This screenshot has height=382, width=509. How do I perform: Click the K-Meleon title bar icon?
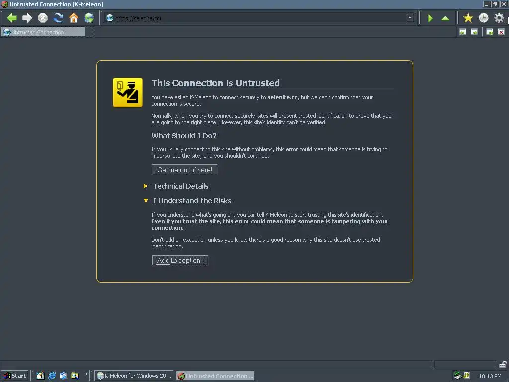[4, 4]
